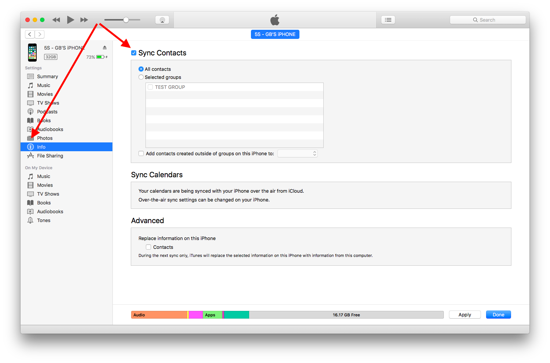Click the Sync Calendars heading

tap(157, 175)
